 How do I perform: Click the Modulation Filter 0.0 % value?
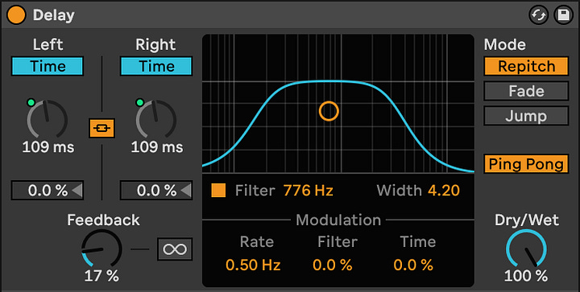click(x=333, y=265)
